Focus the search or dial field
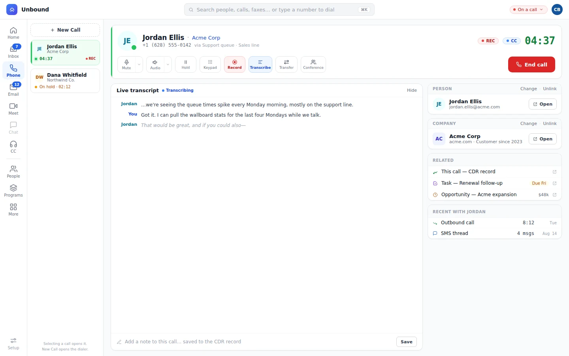569x356 pixels. pos(279,9)
